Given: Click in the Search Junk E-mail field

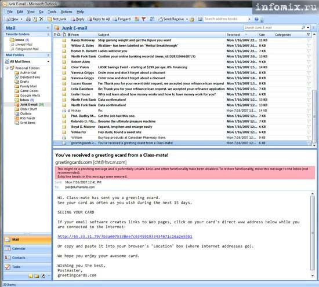Looking at the screenshot, I should coord(272,27).
